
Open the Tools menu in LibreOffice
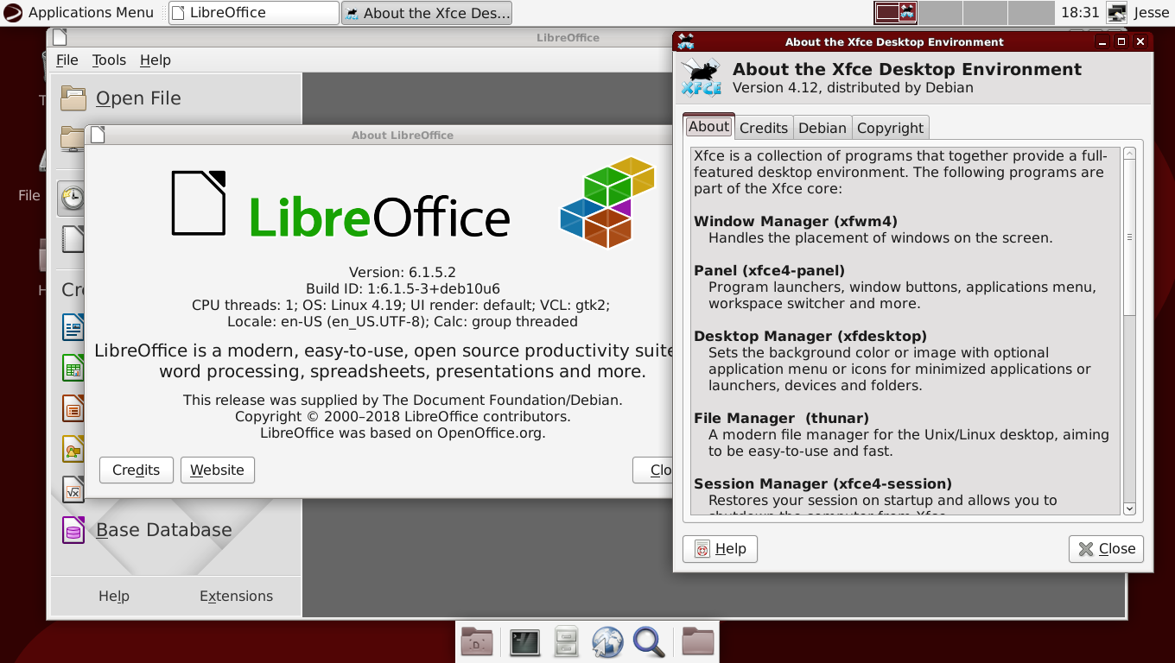click(x=109, y=60)
